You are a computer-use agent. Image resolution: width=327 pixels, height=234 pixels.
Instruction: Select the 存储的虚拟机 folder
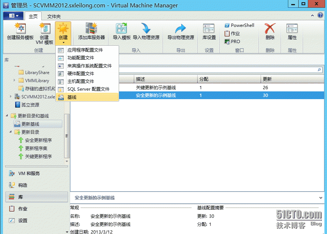pos(37,88)
